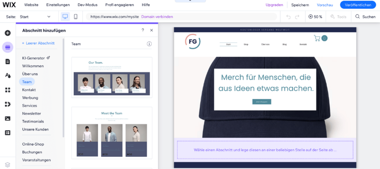The height and width of the screenshot is (169, 380).
Task: Open panel help question mark
Action: coord(143,30)
